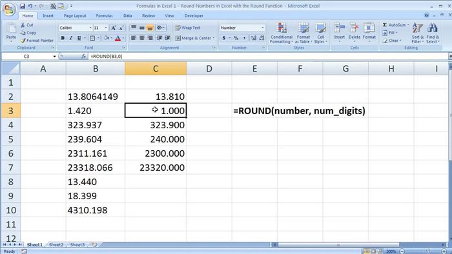This screenshot has width=452, height=254.
Task: Activate Format Painter
Action: [x=37, y=41]
